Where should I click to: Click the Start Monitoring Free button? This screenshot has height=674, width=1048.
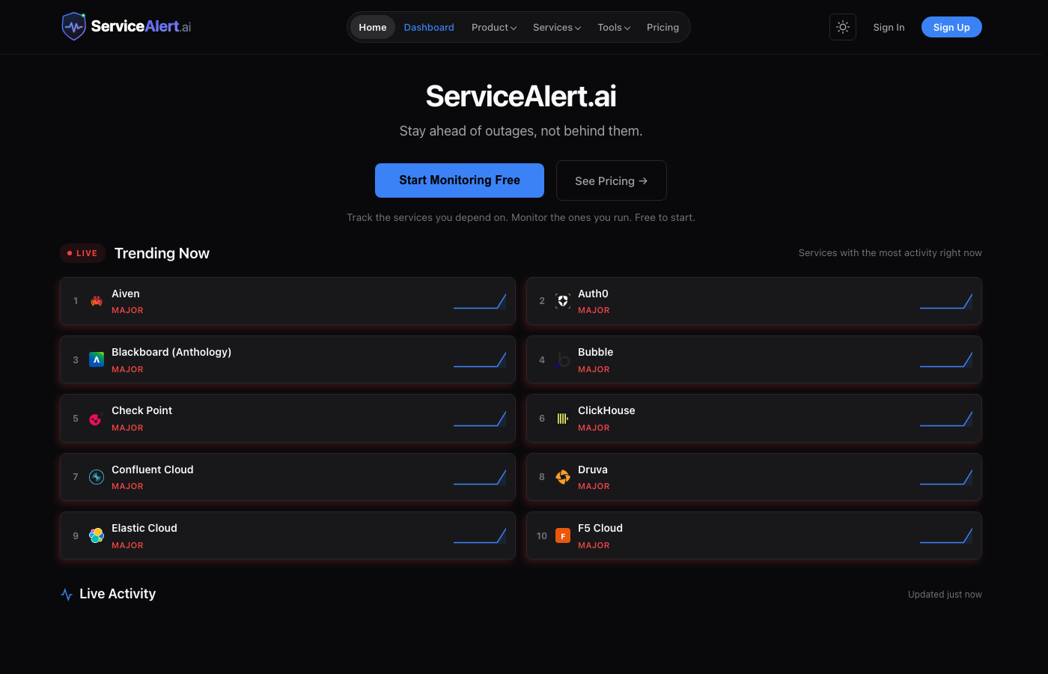click(x=459, y=180)
